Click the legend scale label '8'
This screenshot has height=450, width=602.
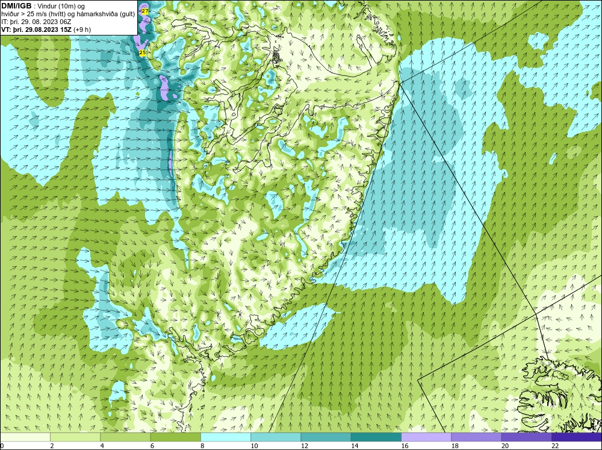tap(202, 446)
